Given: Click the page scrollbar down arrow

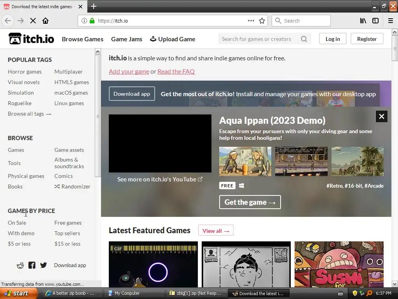Looking at the screenshot, I should (395, 284).
